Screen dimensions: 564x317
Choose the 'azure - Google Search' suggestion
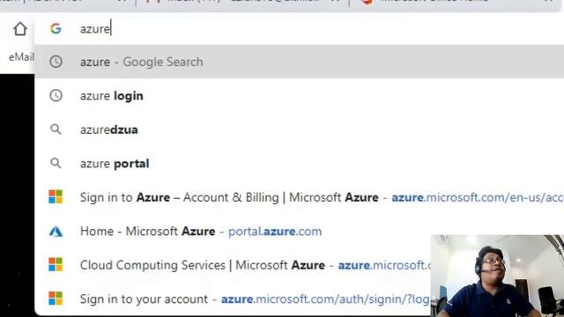pos(300,62)
